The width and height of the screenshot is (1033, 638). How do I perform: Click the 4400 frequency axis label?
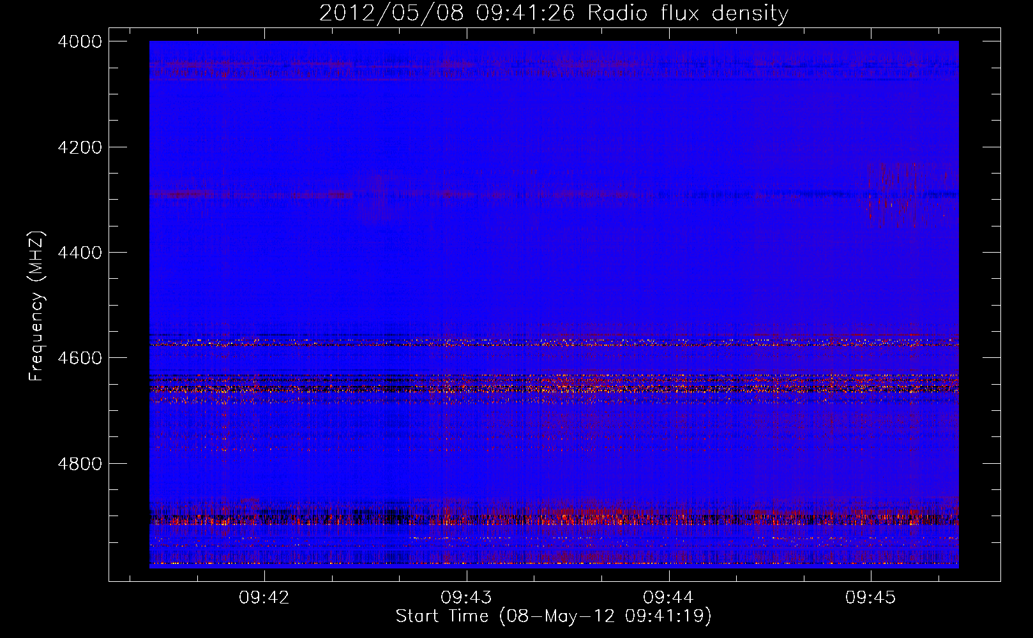click(80, 253)
